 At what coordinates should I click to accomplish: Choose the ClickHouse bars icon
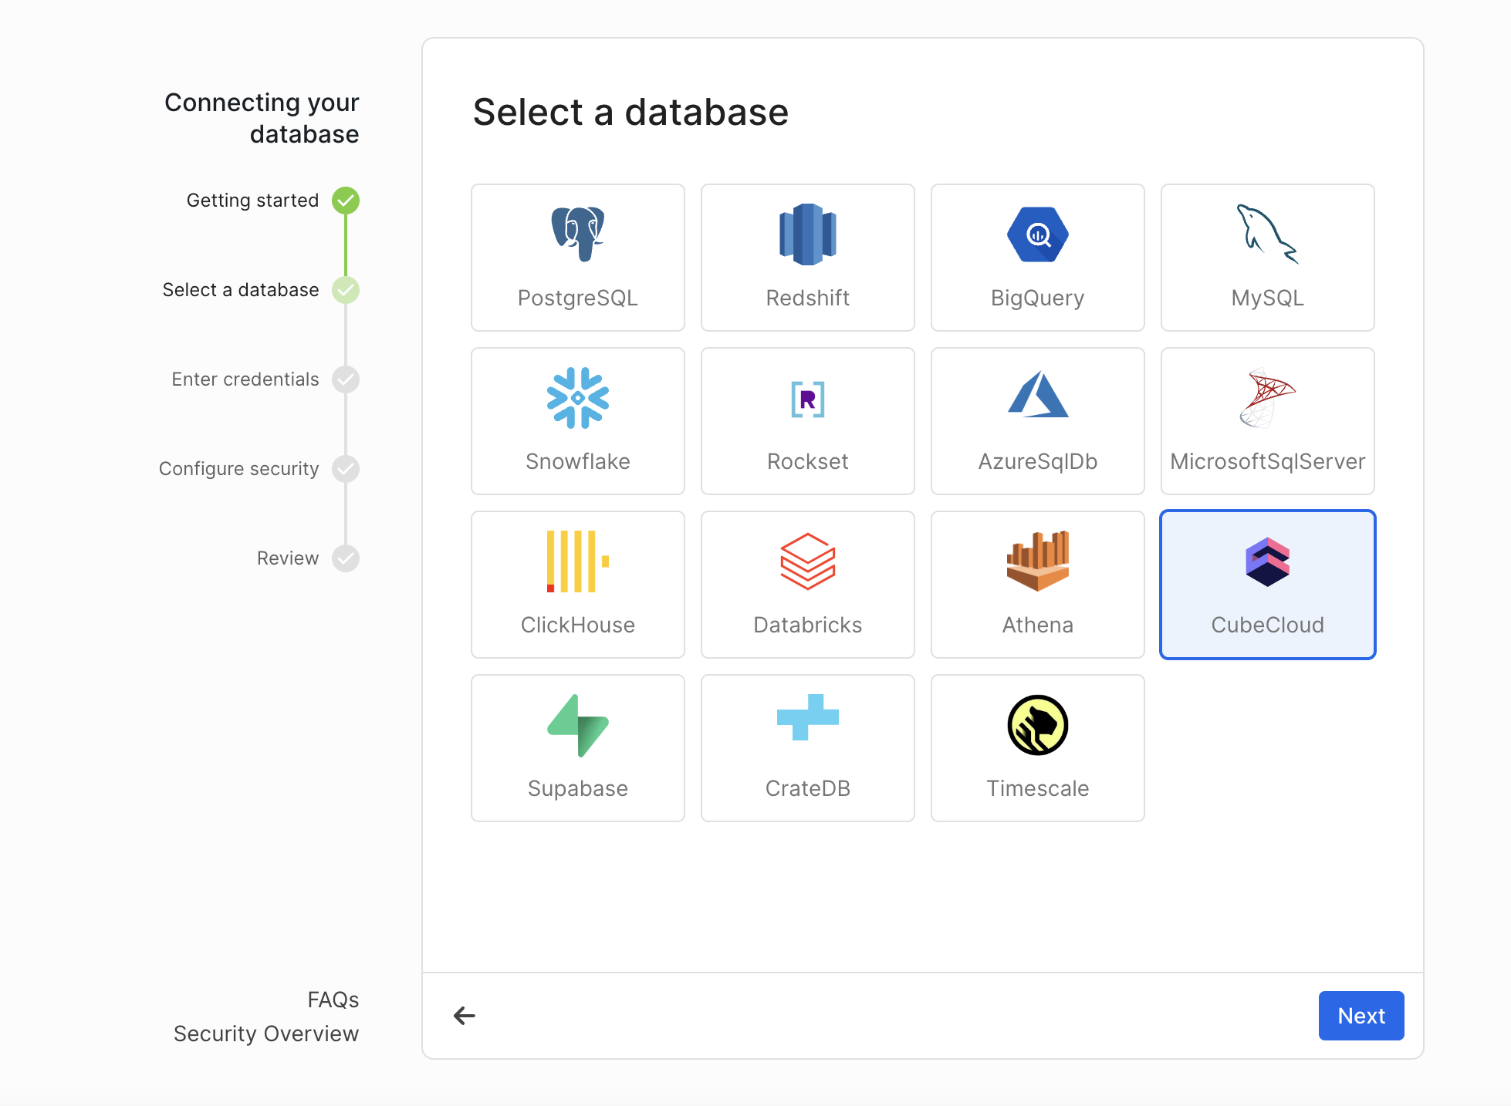coord(577,561)
